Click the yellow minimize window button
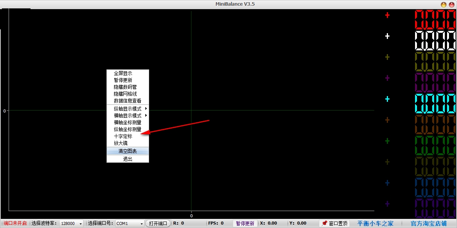457x228 pixels. coord(444,4)
